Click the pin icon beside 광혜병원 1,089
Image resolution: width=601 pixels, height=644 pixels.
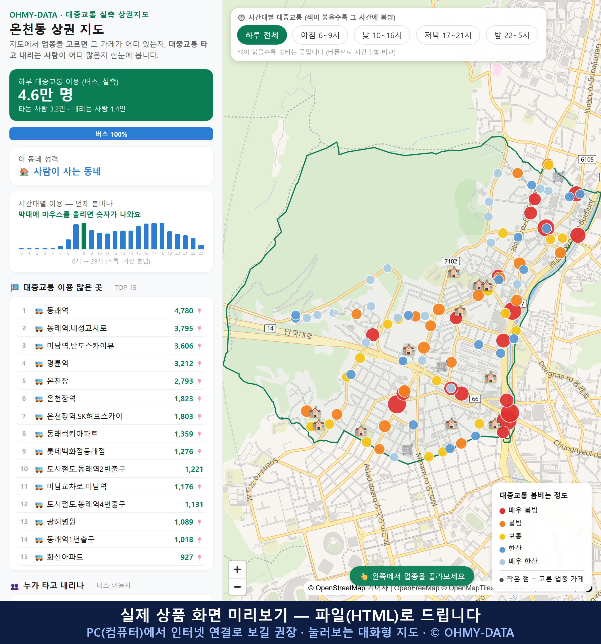point(200,522)
